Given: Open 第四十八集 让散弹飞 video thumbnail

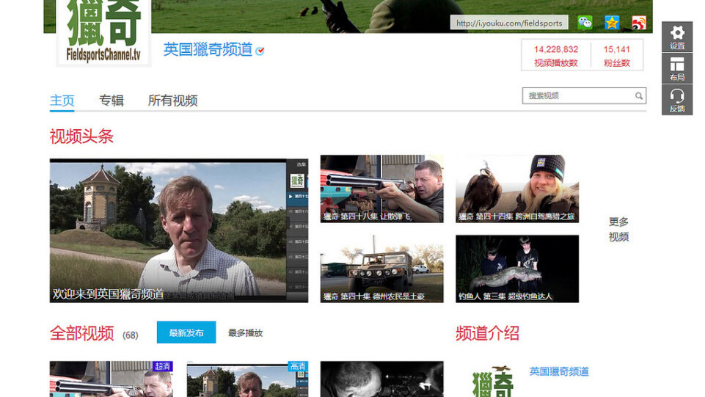Looking at the screenshot, I should (381, 189).
